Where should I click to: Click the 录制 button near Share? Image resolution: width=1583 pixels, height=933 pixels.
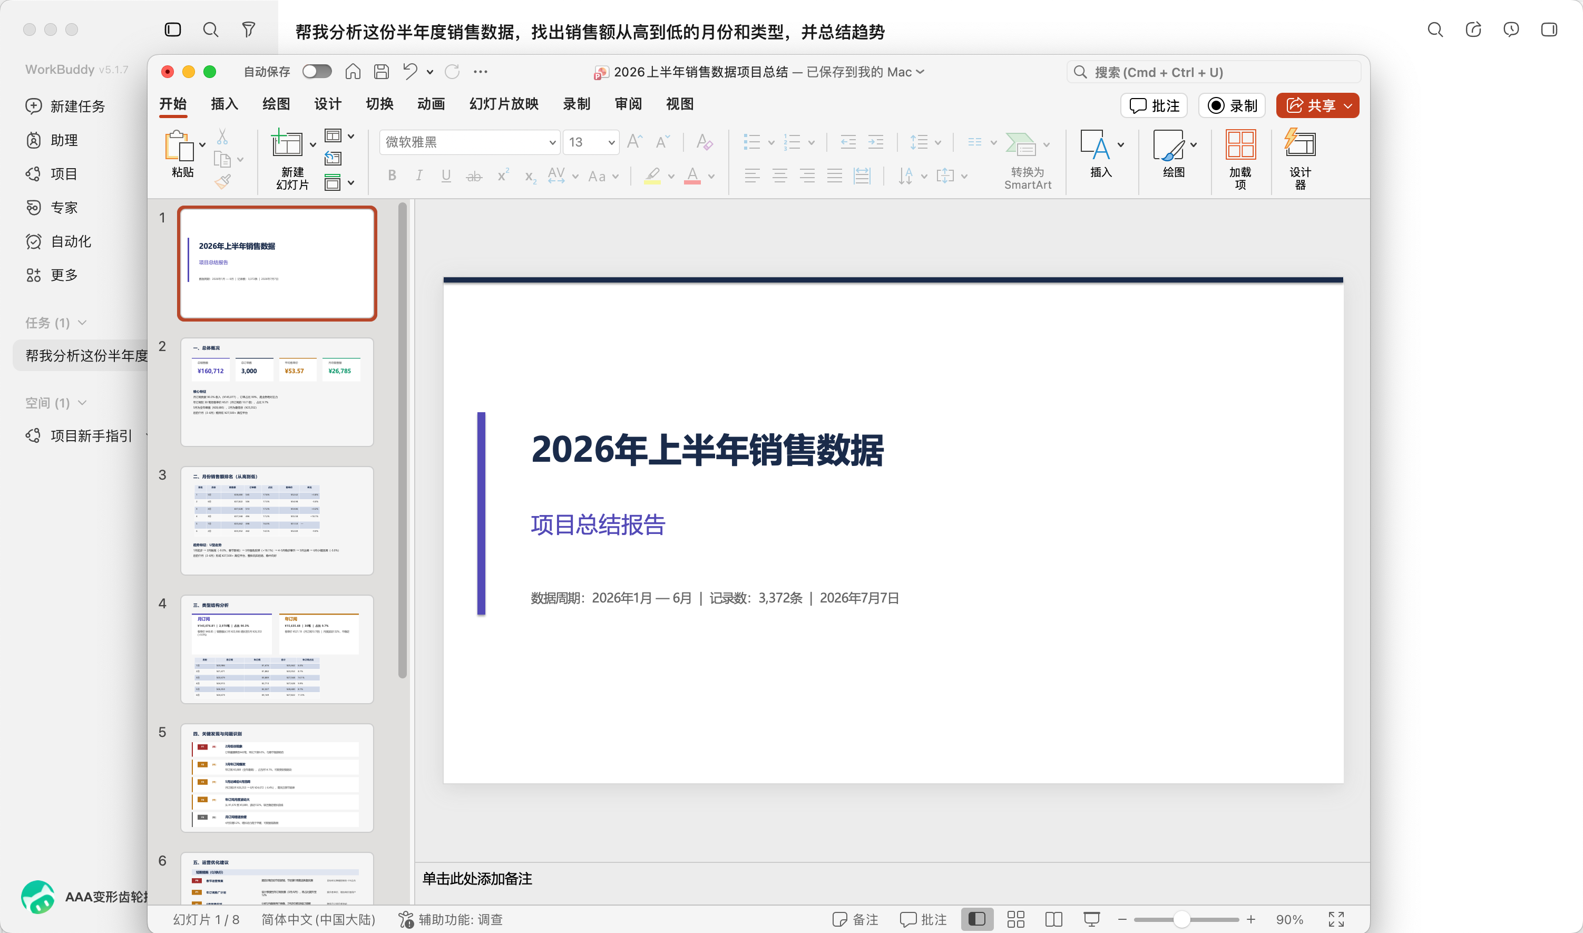click(1232, 105)
